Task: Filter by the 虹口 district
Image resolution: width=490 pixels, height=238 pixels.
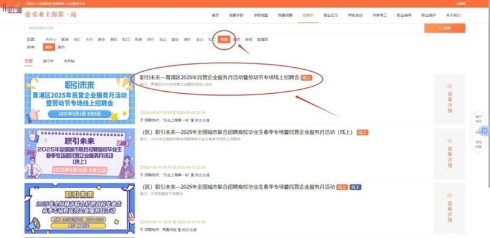Action: pos(126,39)
